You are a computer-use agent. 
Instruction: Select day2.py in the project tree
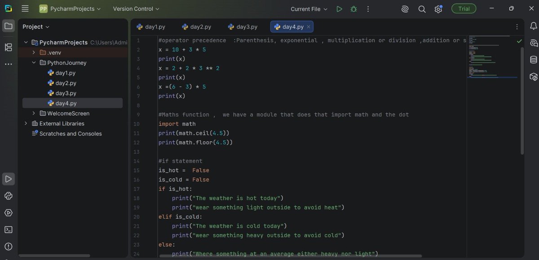[66, 83]
